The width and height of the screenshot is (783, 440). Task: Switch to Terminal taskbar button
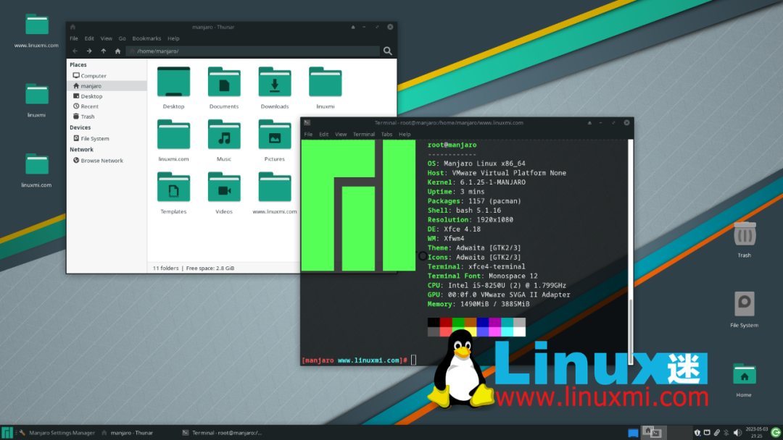click(x=222, y=433)
